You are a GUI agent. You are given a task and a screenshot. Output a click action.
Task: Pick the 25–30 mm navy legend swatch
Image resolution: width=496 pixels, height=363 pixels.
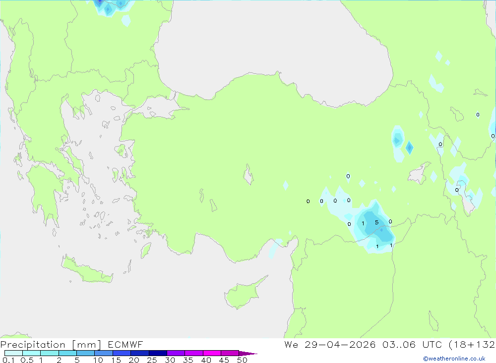[158, 353]
